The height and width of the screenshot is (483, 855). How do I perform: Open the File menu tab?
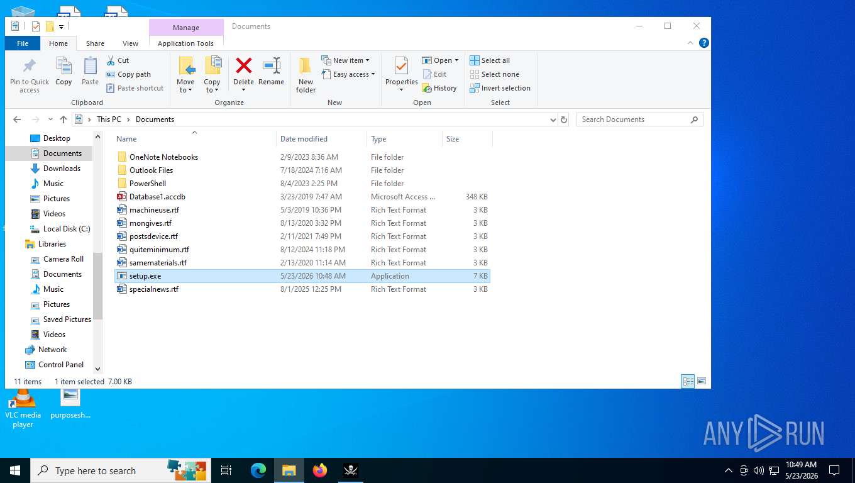click(23, 43)
